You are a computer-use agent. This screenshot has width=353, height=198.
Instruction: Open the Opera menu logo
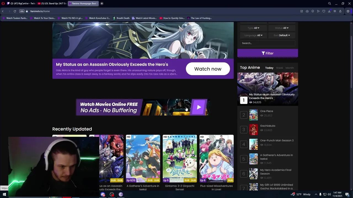tap(3, 4)
